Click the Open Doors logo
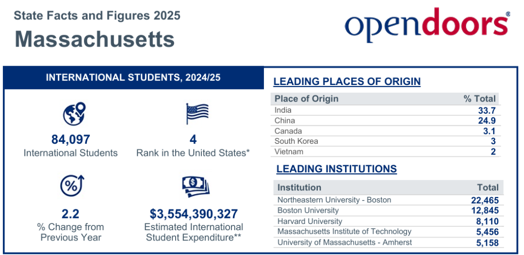 coord(427,24)
